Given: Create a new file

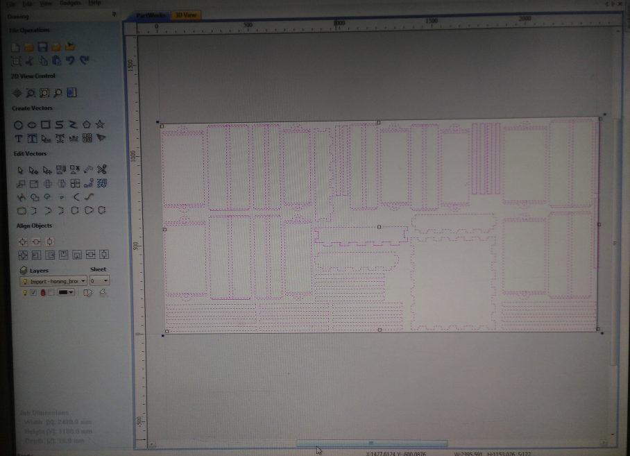Looking at the screenshot, I should point(15,47).
